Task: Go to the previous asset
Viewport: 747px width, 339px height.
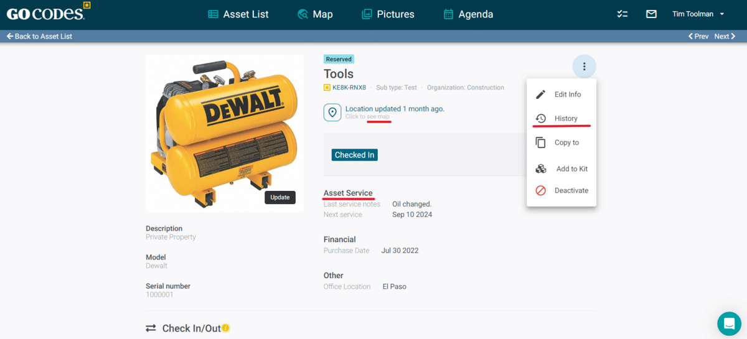Action: click(x=698, y=37)
